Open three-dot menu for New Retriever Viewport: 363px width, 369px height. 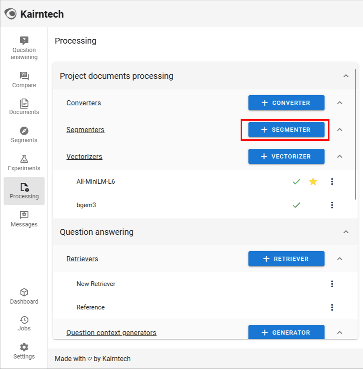(332, 284)
